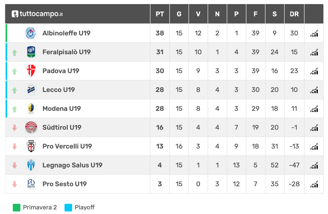Screen dimensions: 328x214
Task: Open trend chart icon for Feralpisalò U19
Action: click(x=314, y=52)
